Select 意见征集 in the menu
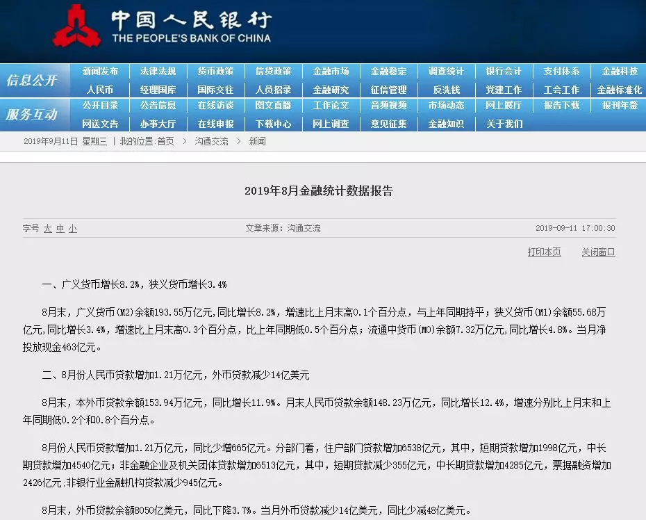The height and width of the screenshot is (520, 646). click(388, 124)
